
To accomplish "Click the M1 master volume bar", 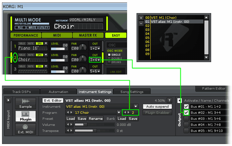I will (41, 23).
